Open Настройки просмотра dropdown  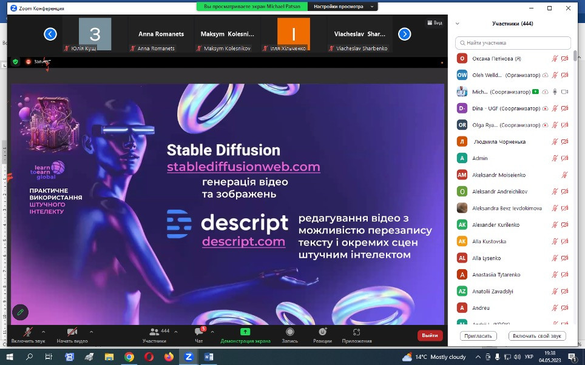point(343,6)
